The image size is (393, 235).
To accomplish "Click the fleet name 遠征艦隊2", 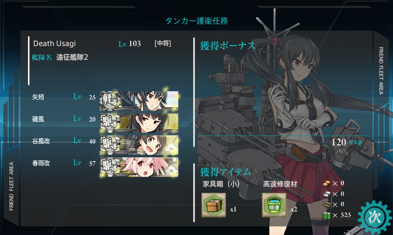I will [x=72, y=57].
